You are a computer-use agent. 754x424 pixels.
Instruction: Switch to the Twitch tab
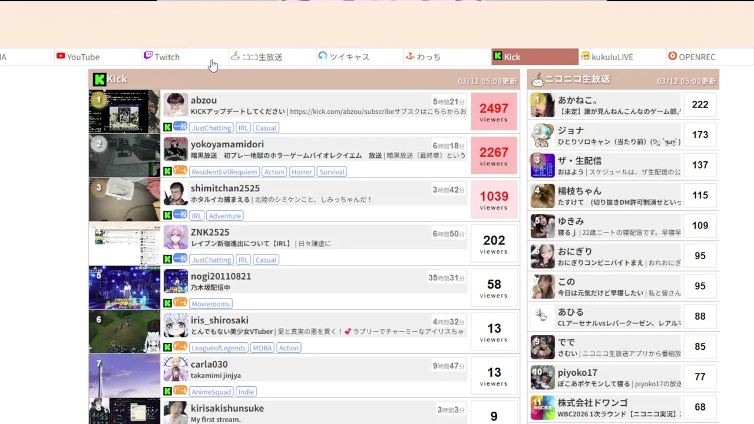[185, 57]
